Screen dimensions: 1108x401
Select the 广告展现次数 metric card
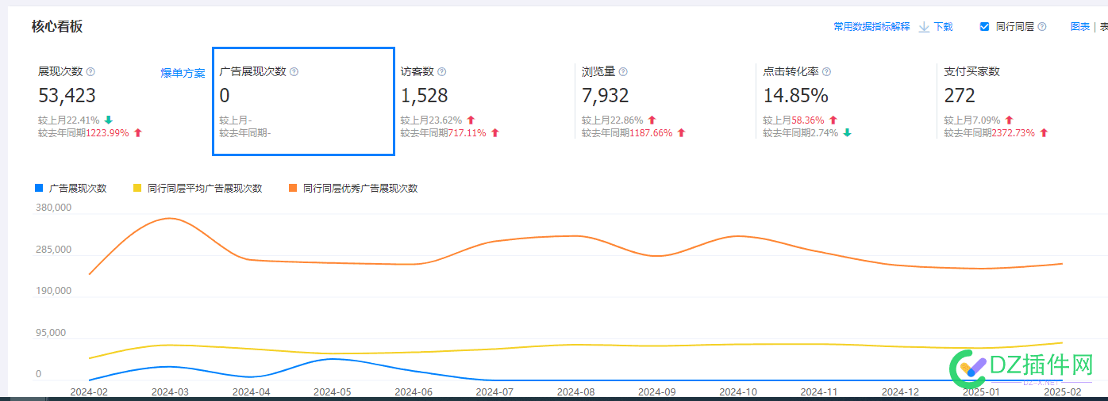(x=303, y=101)
